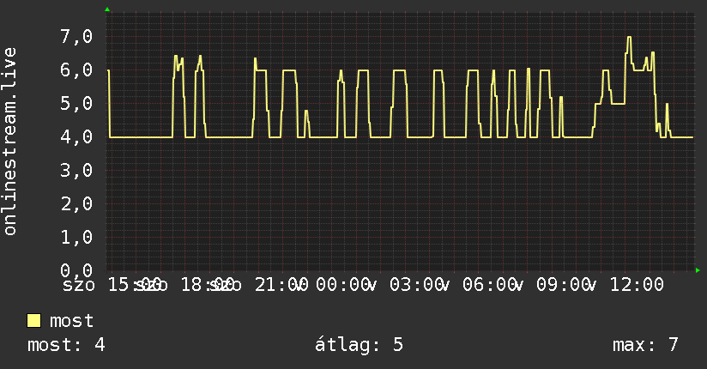Click the green arrow at end of x-axis
707x369 pixels.
698,270
